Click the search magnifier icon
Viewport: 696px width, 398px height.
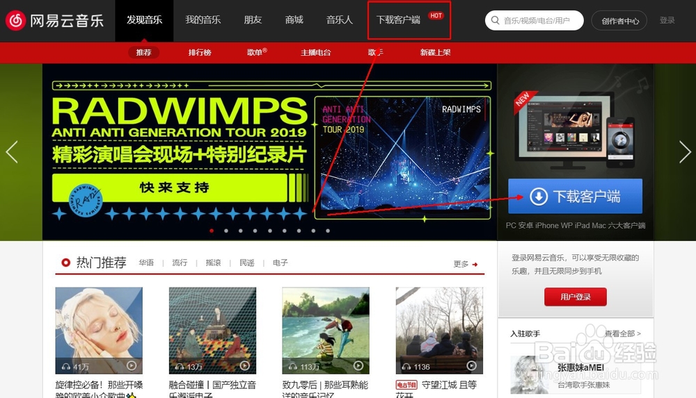(496, 20)
